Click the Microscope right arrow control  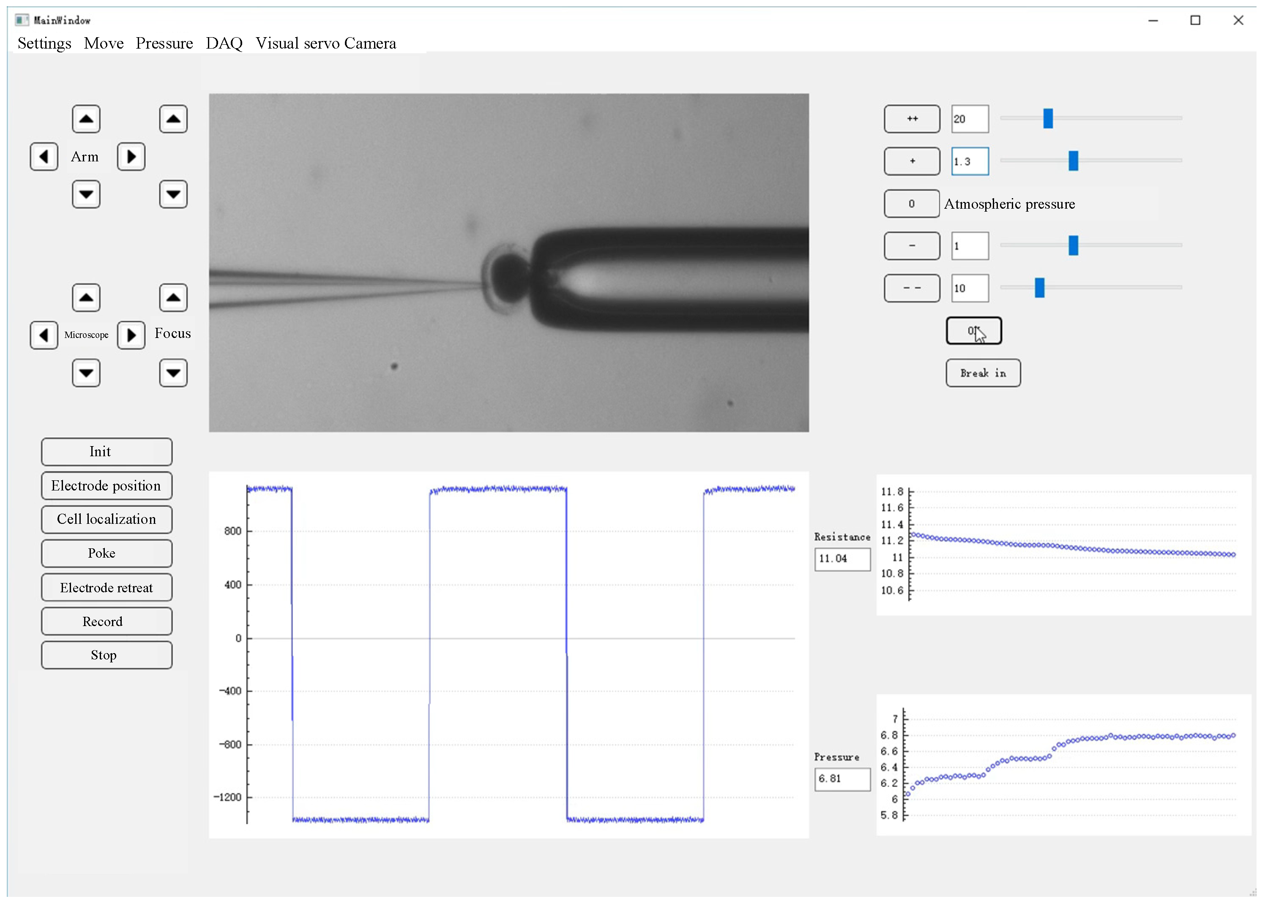click(x=131, y=335)
